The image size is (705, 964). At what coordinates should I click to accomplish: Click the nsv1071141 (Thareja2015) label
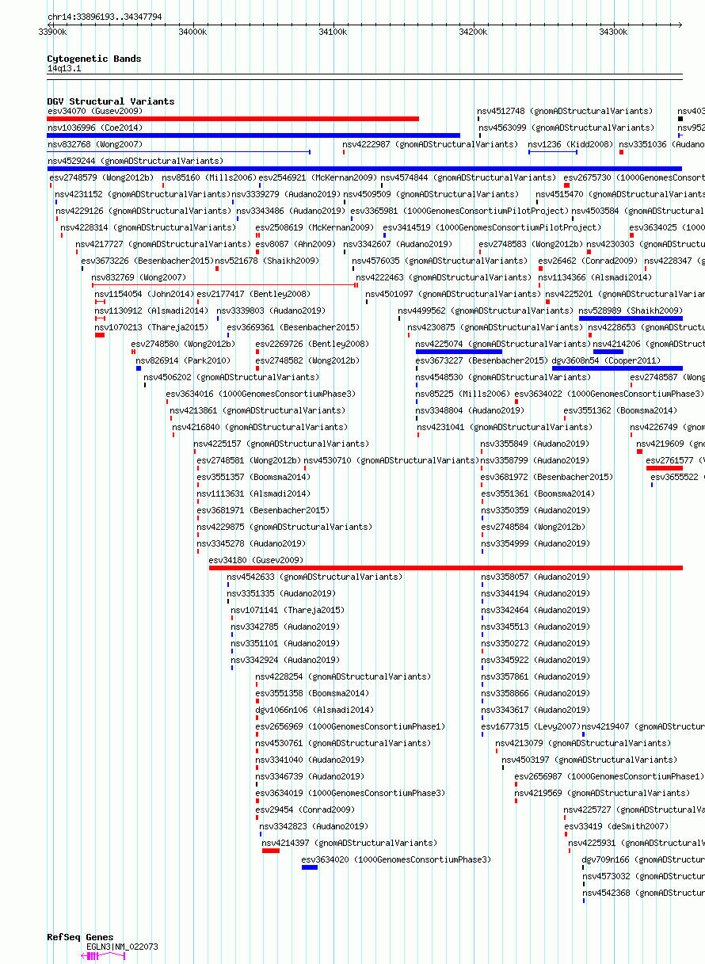click(x=288, y=610)
